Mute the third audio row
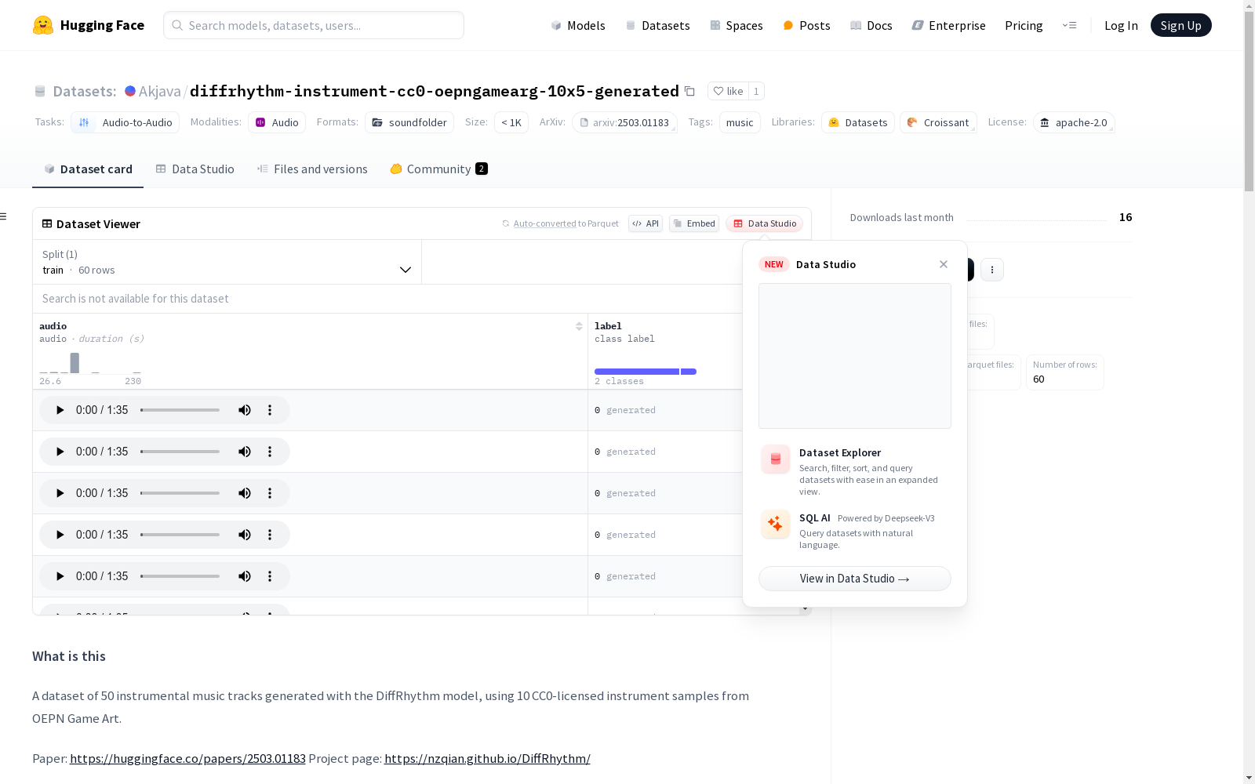Viewport: 1255px width, 784px height. tap(245, 493)
